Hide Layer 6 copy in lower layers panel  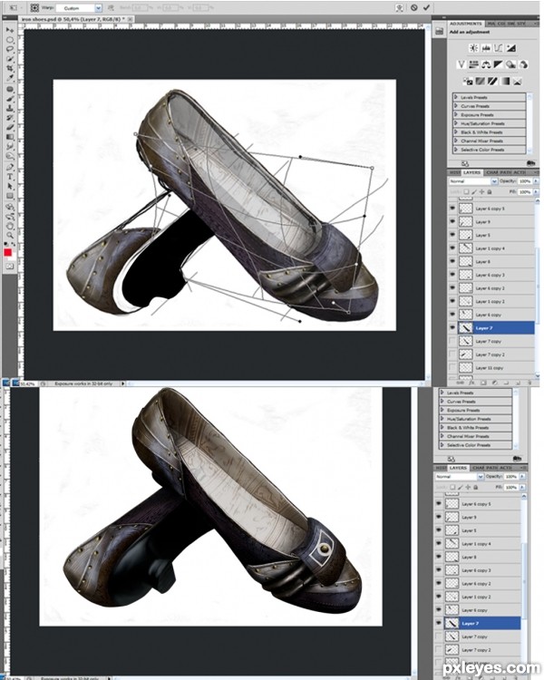pos(439,610)
